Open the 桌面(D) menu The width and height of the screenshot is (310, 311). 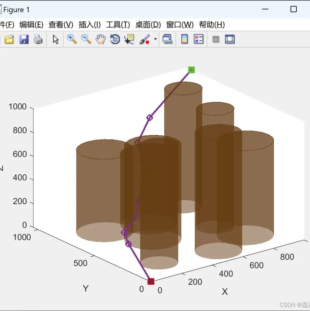[148, 25]
